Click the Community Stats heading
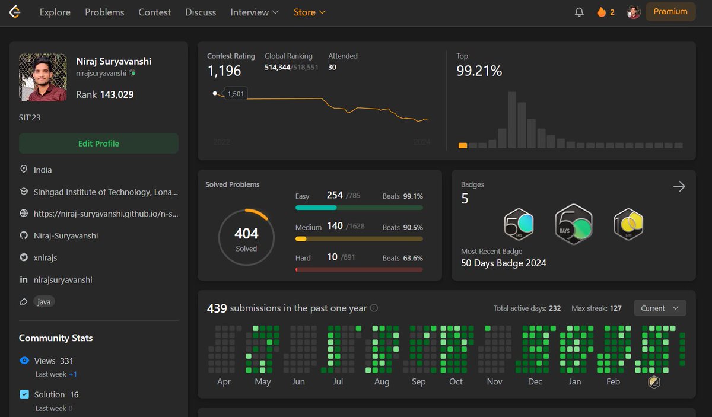 coord(56,338)
